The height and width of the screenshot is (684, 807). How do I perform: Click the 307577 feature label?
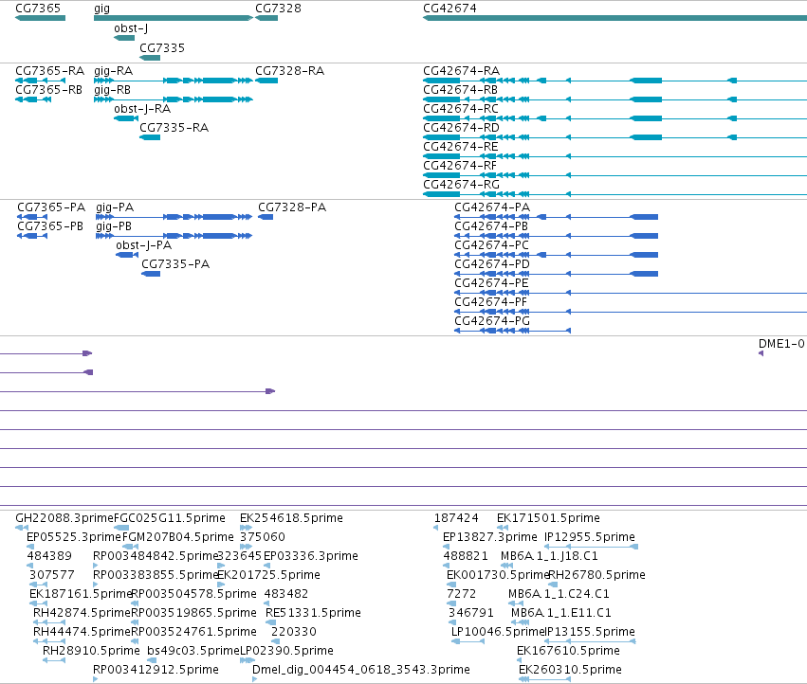pos(52,575)
